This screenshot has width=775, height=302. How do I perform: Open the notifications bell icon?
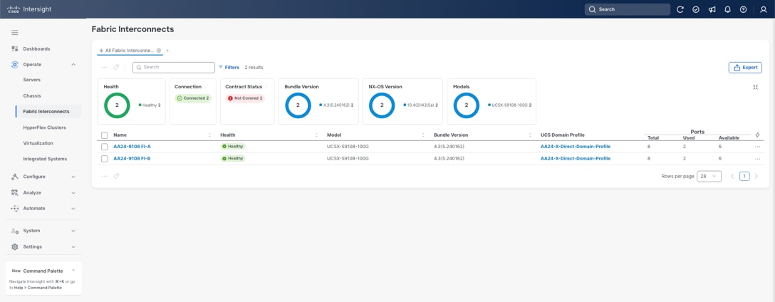tap(727, 9)
